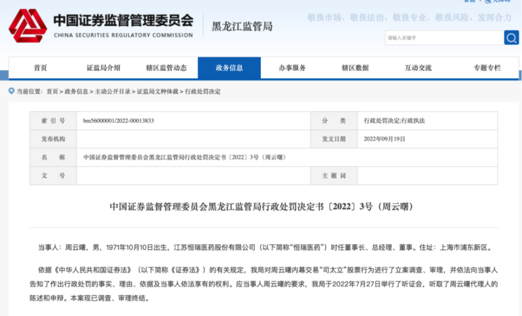
Task: Select the 政务信息 navigation tab
Action: click(x=229, y=68)
